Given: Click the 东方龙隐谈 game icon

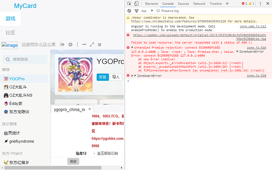Looking at the screenshot, I should click(x=6, y=112).
